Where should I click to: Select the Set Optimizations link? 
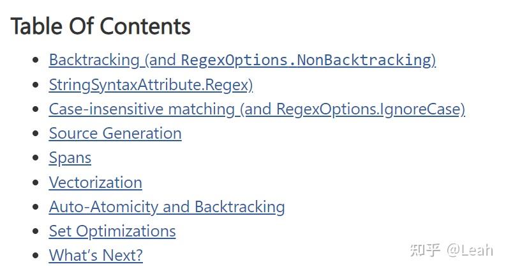(x=112, y=231)
